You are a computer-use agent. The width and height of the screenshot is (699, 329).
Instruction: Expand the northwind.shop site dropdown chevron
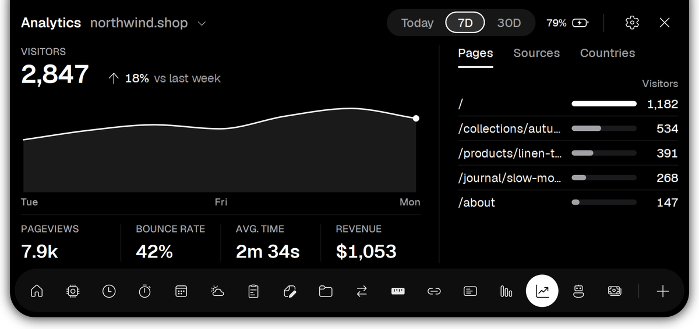point(202,23)
